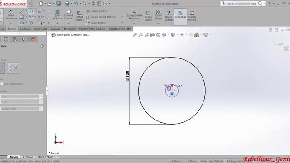
Task: Expand the cutter path feature tree
Action: point(48,35)
